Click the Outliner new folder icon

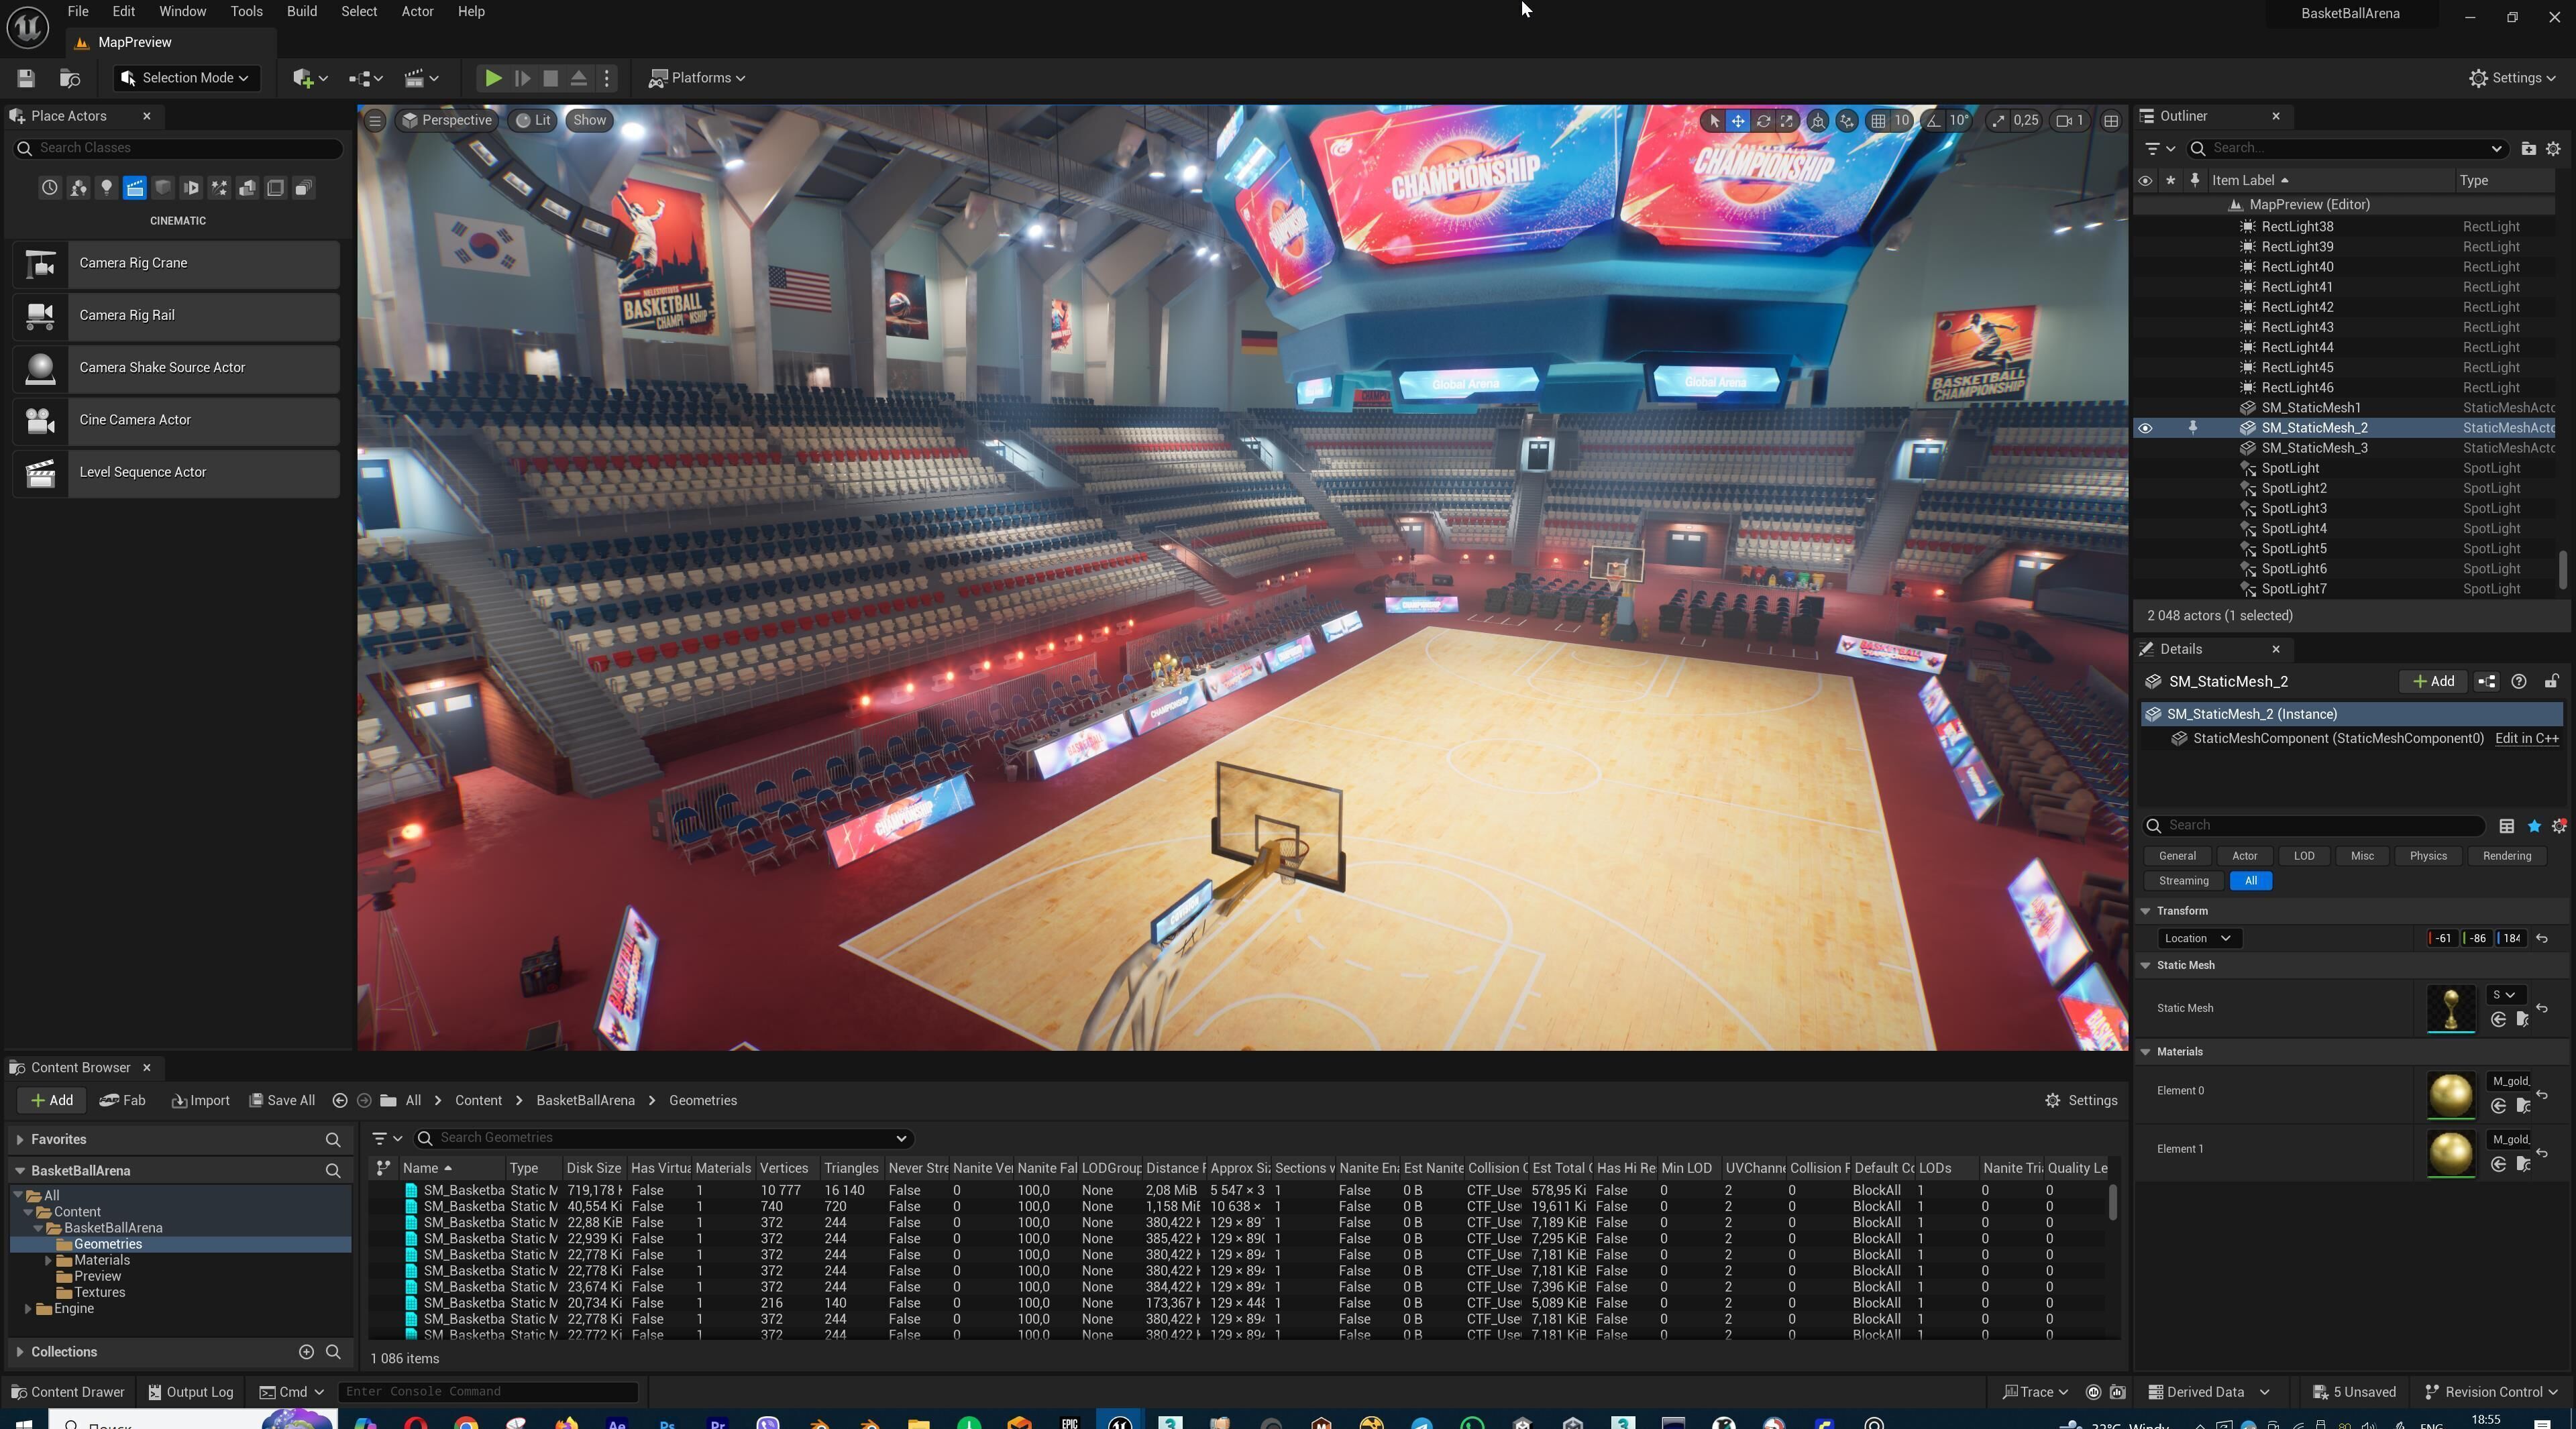[x=2528, y=148]
